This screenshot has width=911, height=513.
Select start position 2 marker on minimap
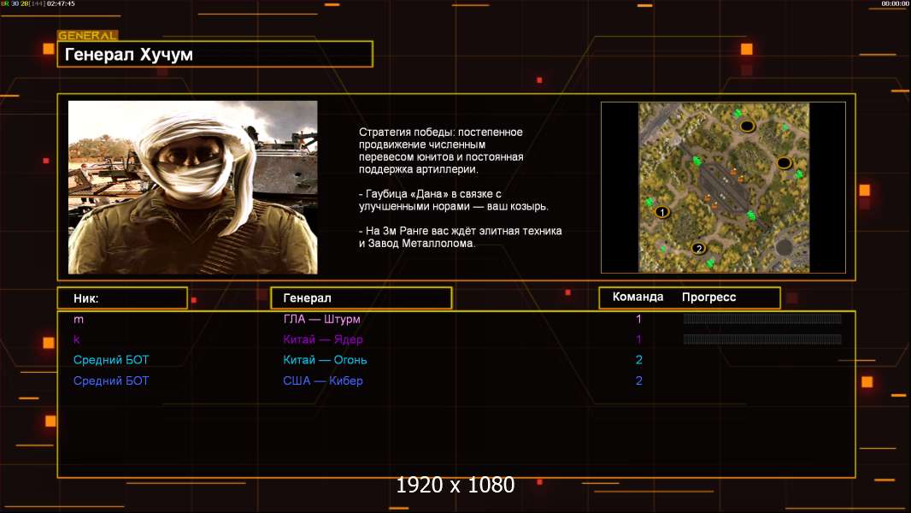(x=698, y=249)
